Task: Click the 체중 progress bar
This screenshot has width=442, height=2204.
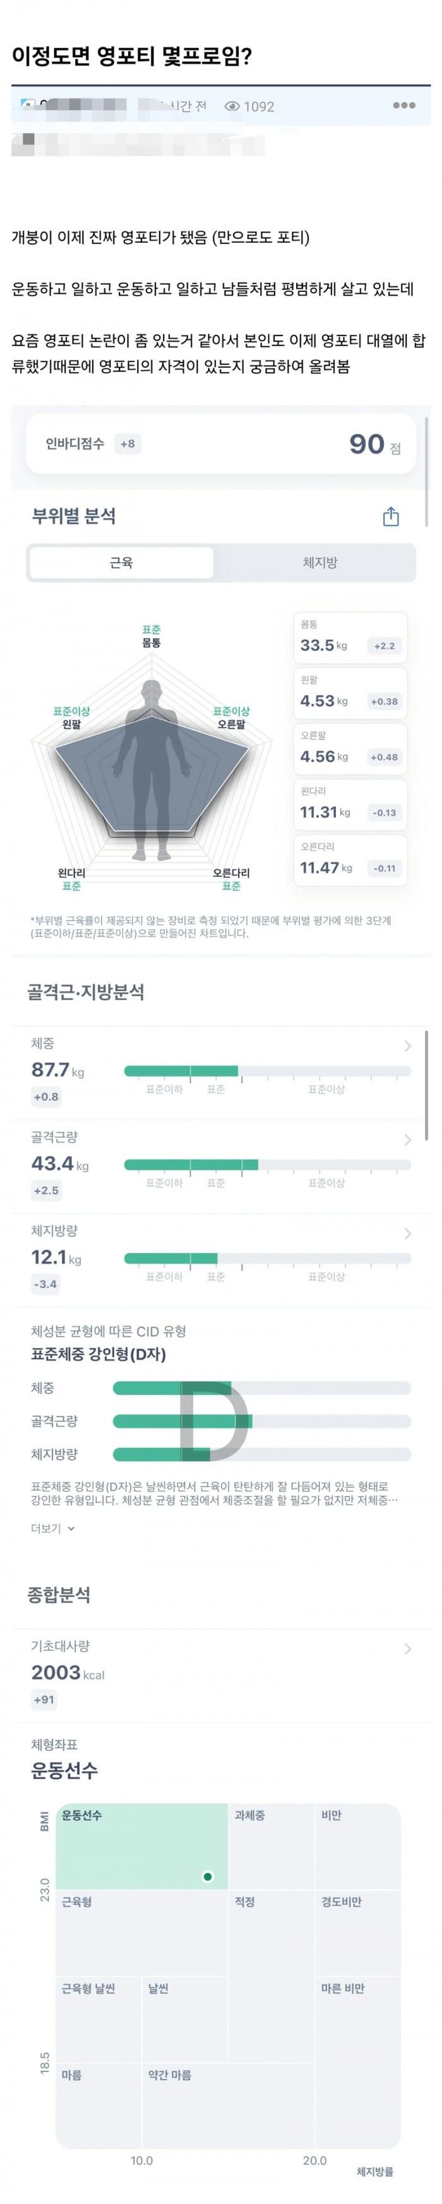Action: 266,1070
